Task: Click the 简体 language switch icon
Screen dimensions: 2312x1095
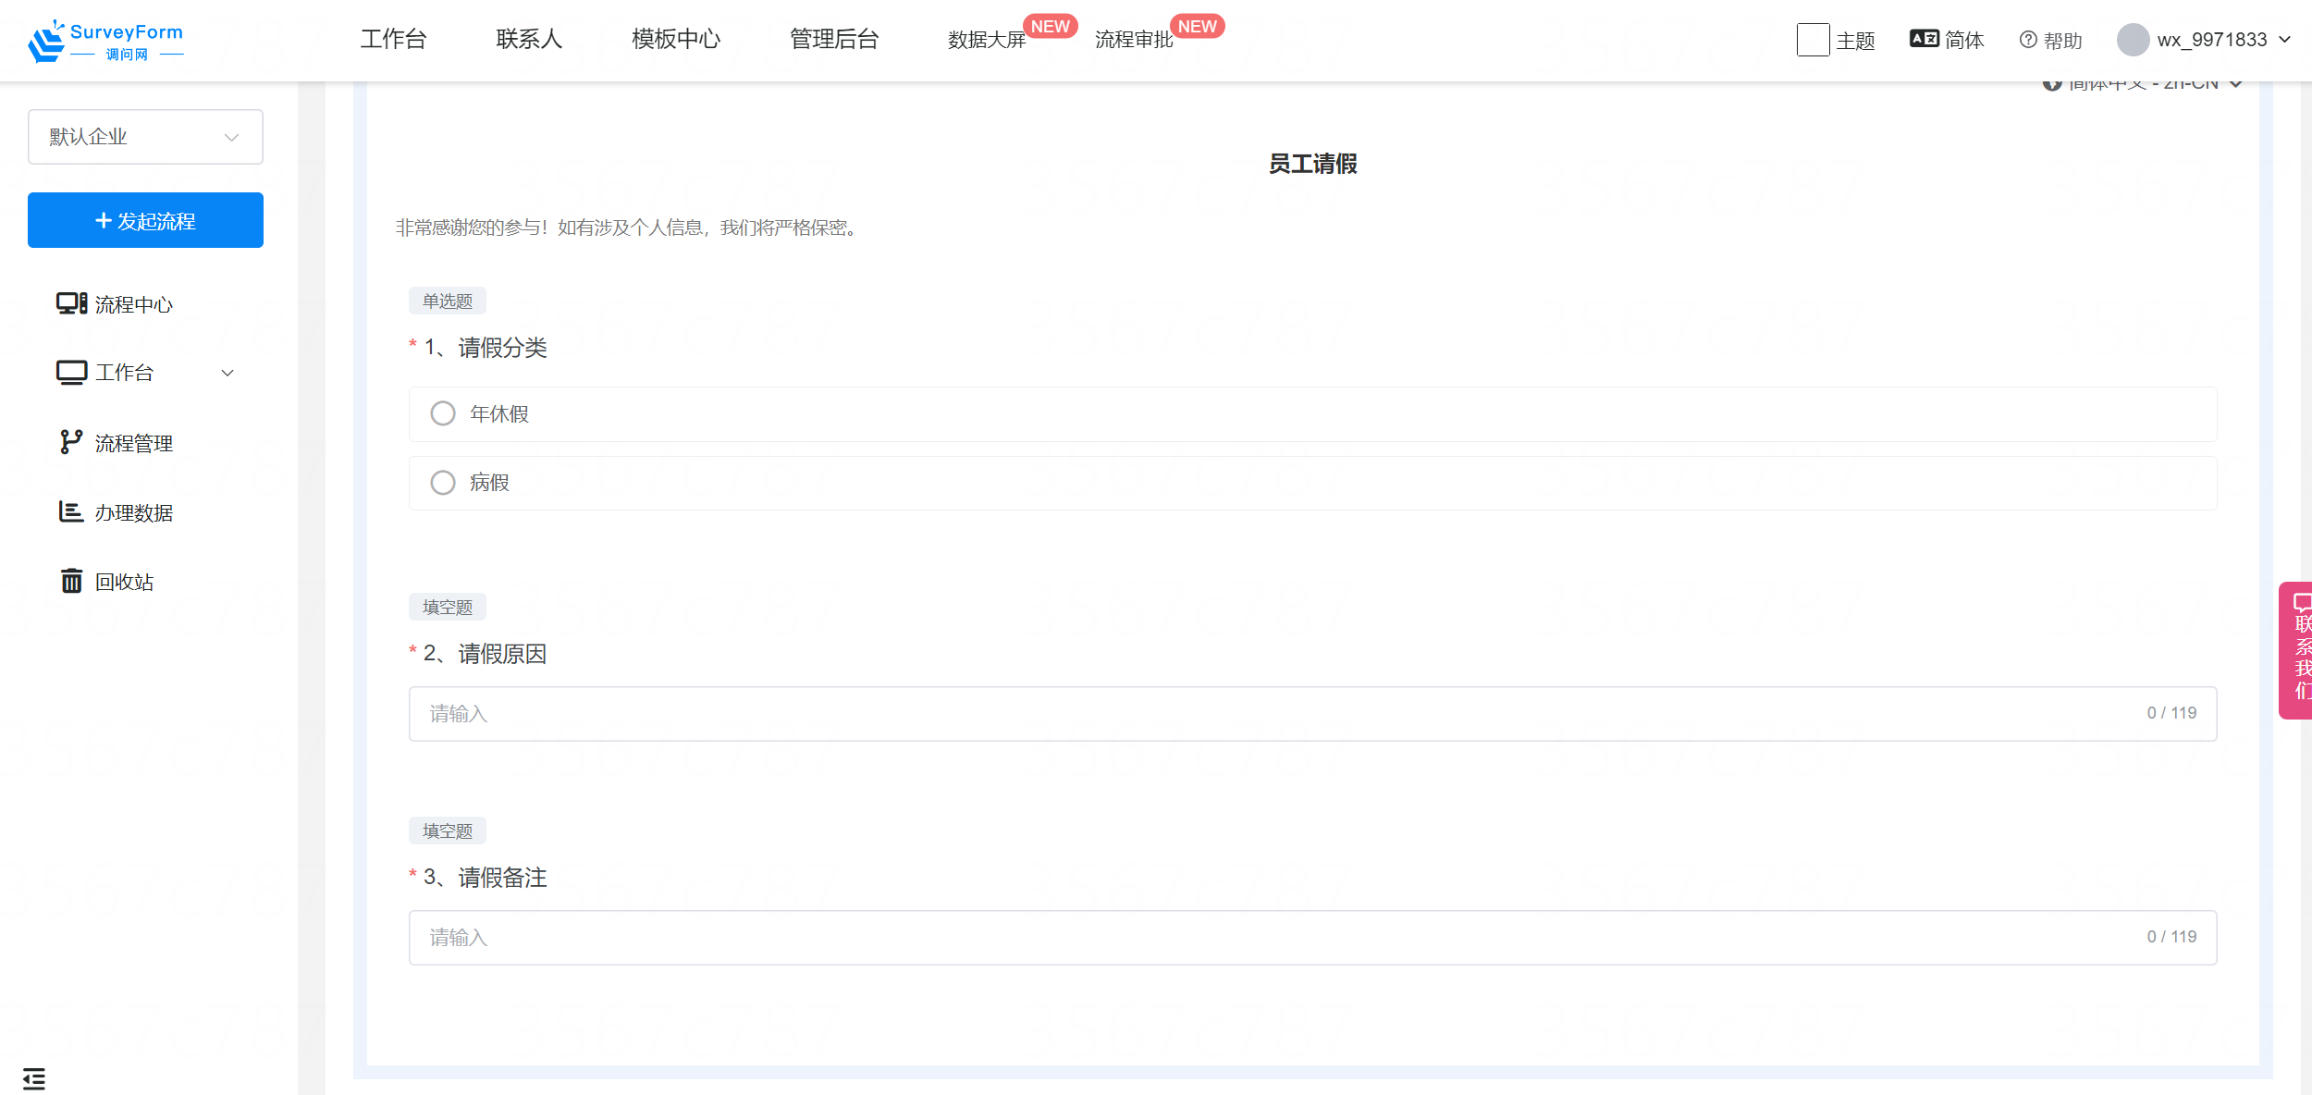Action: pos(1924,39)
